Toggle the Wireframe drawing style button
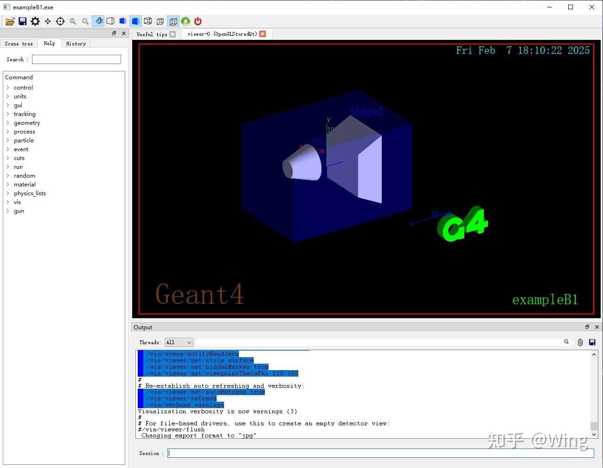The width and height of the screenshot is (603, 468). [148, 21]
